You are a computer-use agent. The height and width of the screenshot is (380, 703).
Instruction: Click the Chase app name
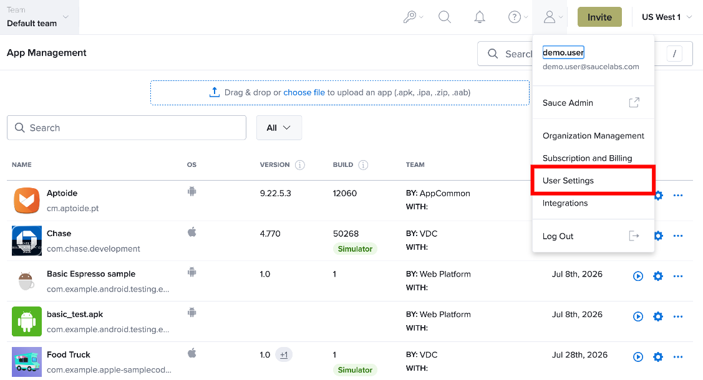pos(59,233)
